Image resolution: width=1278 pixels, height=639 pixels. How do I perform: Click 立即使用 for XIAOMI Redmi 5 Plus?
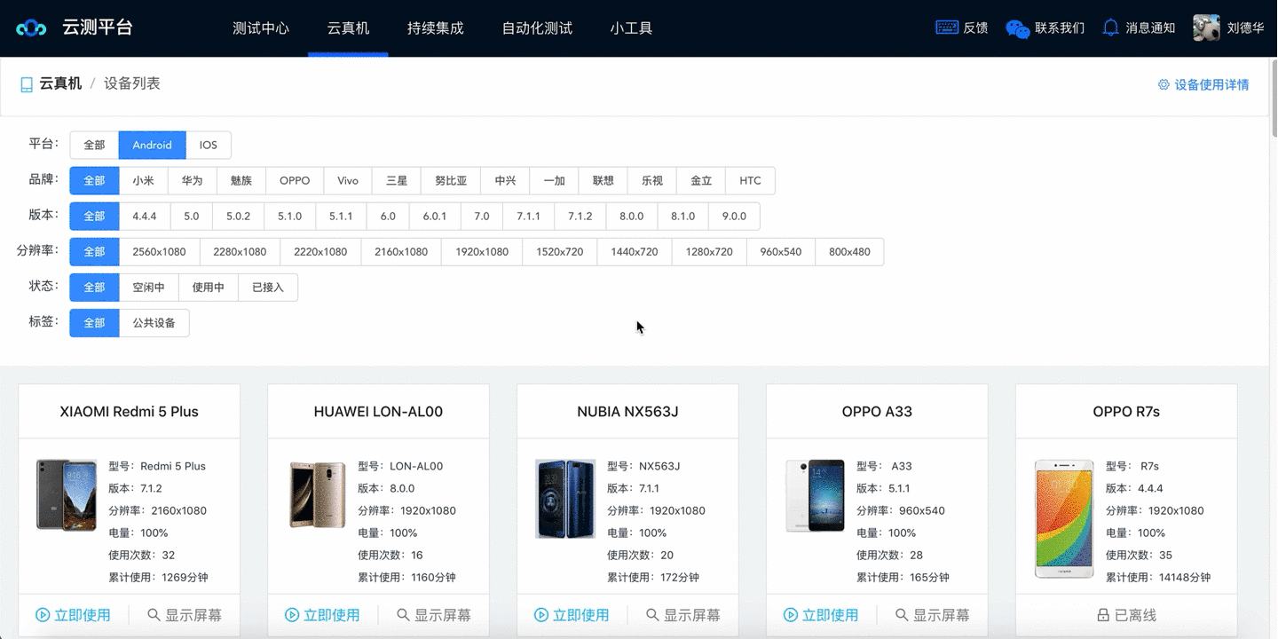(x=74, y=615)
